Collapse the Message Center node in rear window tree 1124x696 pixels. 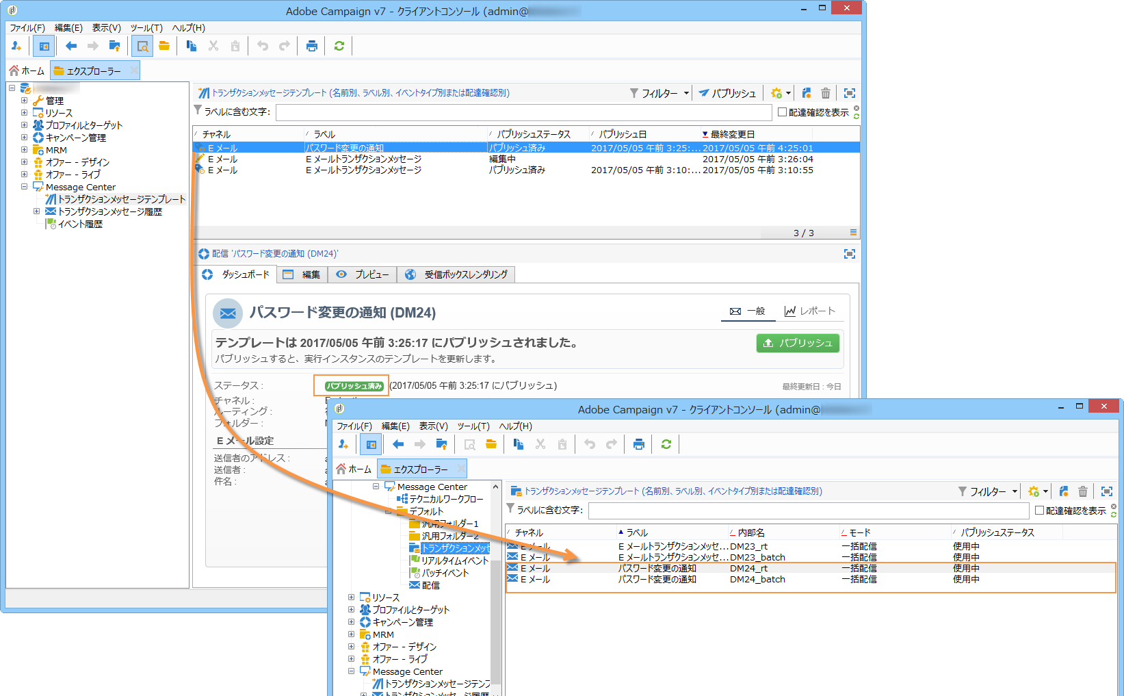[24, 187]
